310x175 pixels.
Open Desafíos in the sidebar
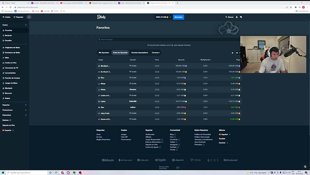tap(8, 41)
